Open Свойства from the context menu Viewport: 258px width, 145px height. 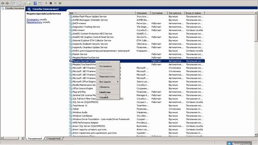click(x=108, y=92)
